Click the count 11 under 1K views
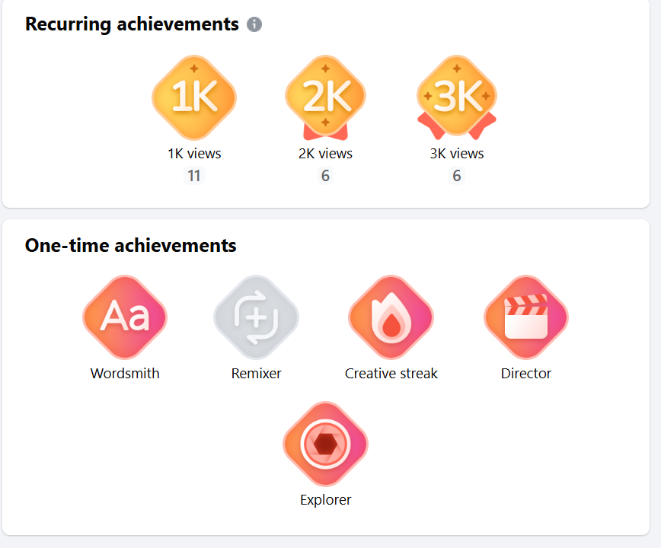 [194, 176]
